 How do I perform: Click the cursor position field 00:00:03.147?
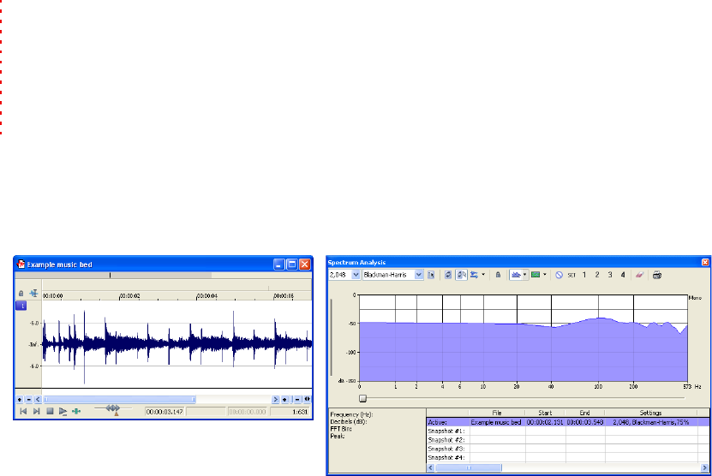[165, 412]
